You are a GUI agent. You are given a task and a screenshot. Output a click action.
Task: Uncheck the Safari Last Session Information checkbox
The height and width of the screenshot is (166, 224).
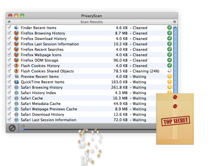(x=9, y=119)
